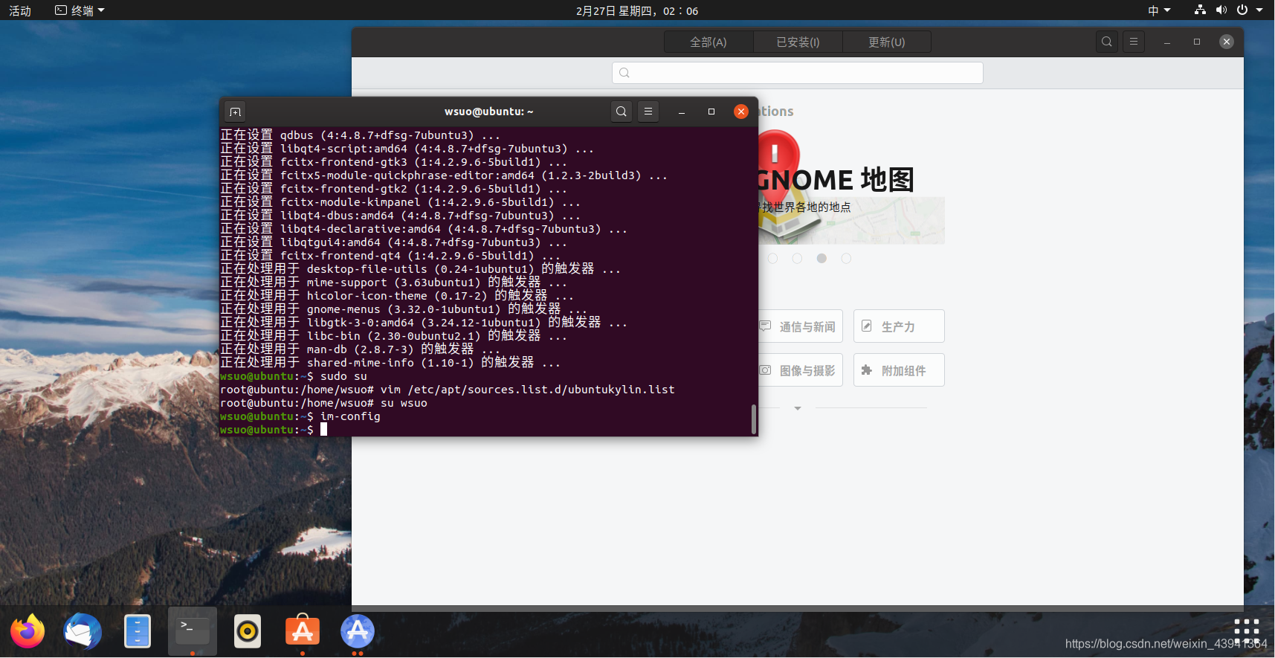Open the software center hamburger menu

tap(1134, 42)
